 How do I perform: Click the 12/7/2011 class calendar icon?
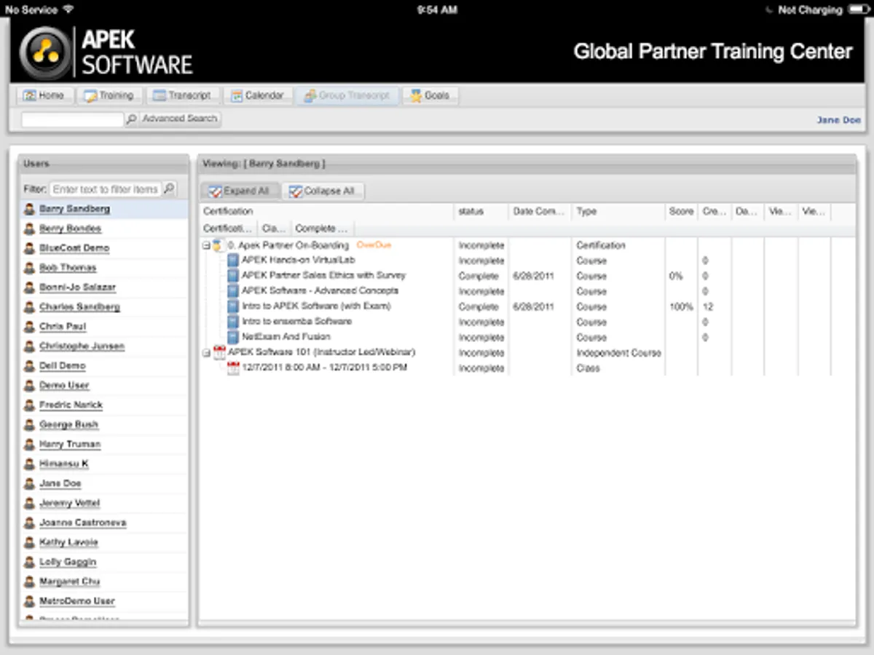233,368
